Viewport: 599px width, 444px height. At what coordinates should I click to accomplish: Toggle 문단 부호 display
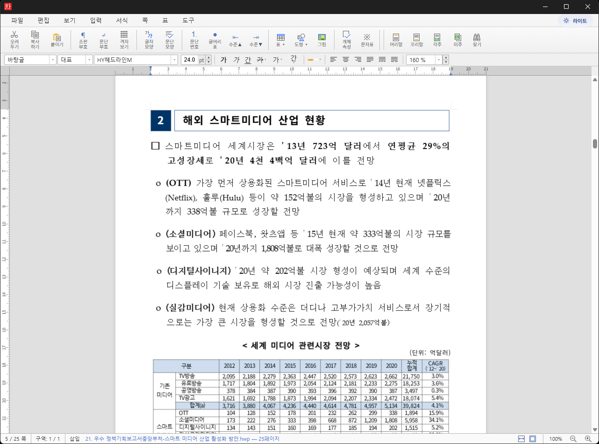click(x=104, y=40)
